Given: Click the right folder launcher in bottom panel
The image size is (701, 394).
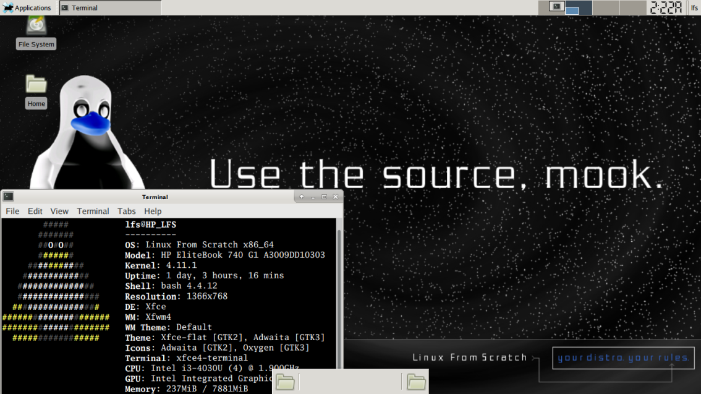Looking at the screenshot, I should (x=416, y=382).
